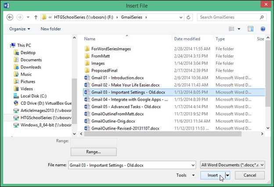Click the Insert button
274x187 pixels.
click(213, 175)
